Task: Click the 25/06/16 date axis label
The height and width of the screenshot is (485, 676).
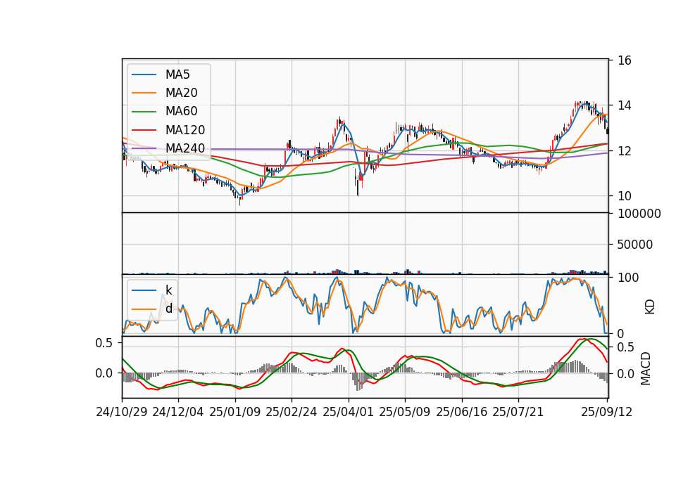Action: 462,412
